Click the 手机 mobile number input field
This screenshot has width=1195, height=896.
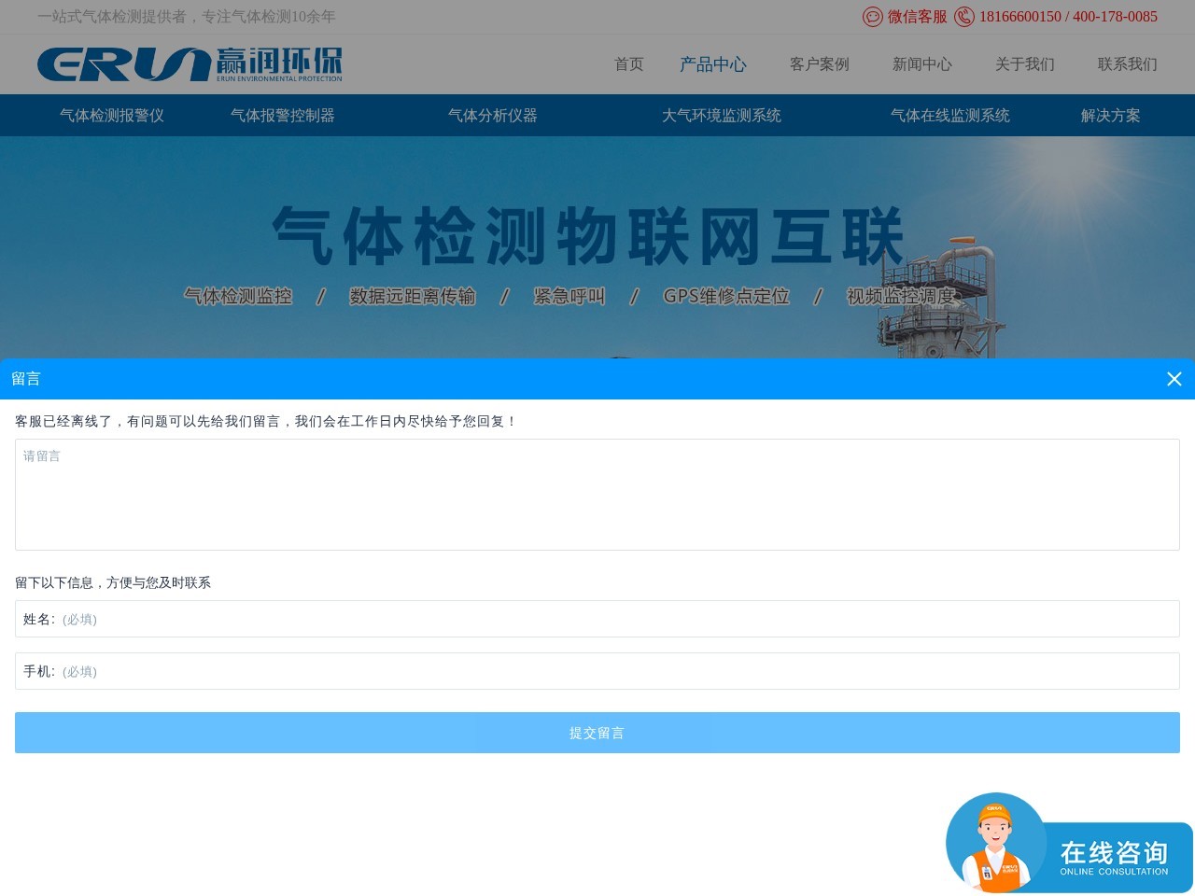(x=597, y=671)
